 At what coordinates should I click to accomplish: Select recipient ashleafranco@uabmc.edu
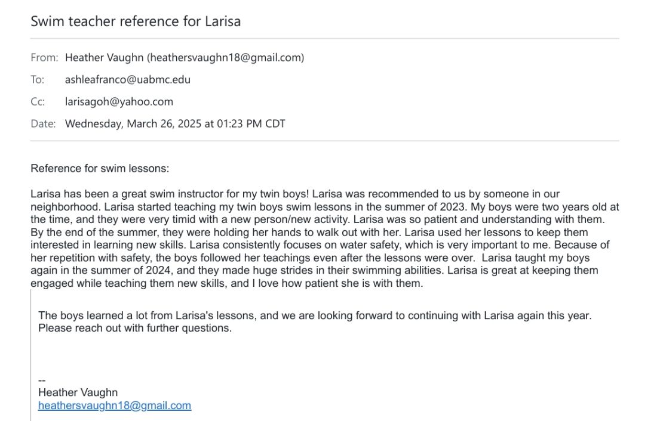tap(128, 79)
